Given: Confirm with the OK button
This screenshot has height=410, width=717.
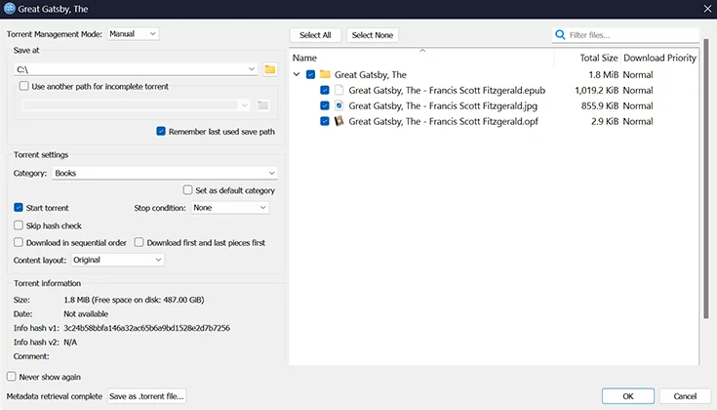Looking at the screenshot, I should (628, 396).
